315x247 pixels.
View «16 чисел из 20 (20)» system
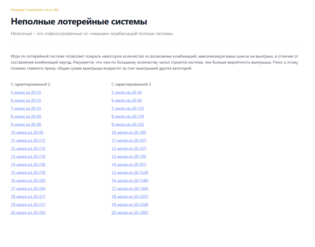point(28,180)
